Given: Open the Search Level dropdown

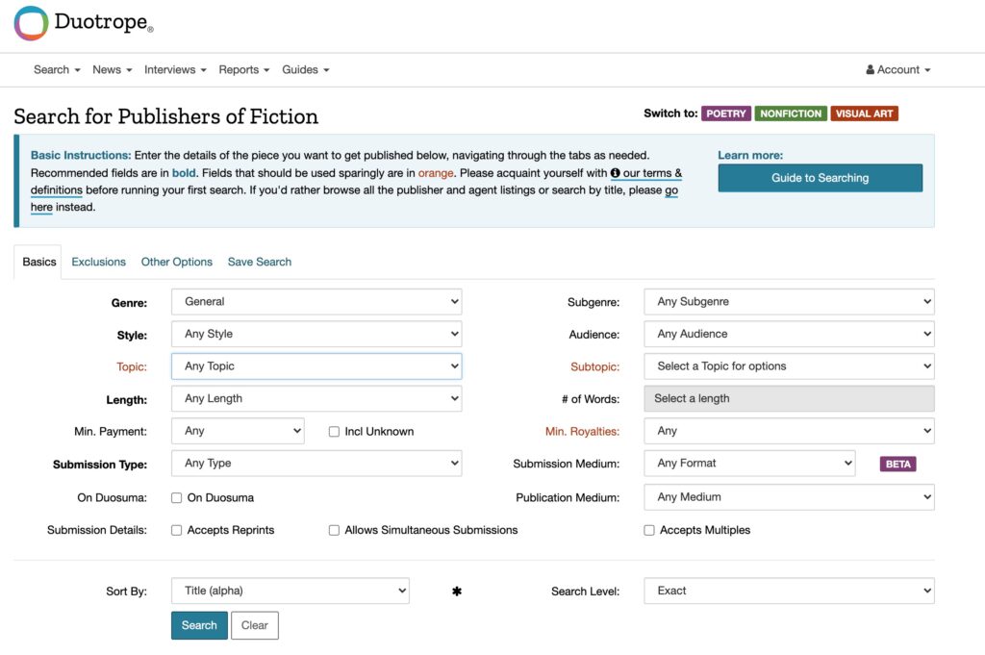Looking at the screenshot, I should tap(788, 592).
